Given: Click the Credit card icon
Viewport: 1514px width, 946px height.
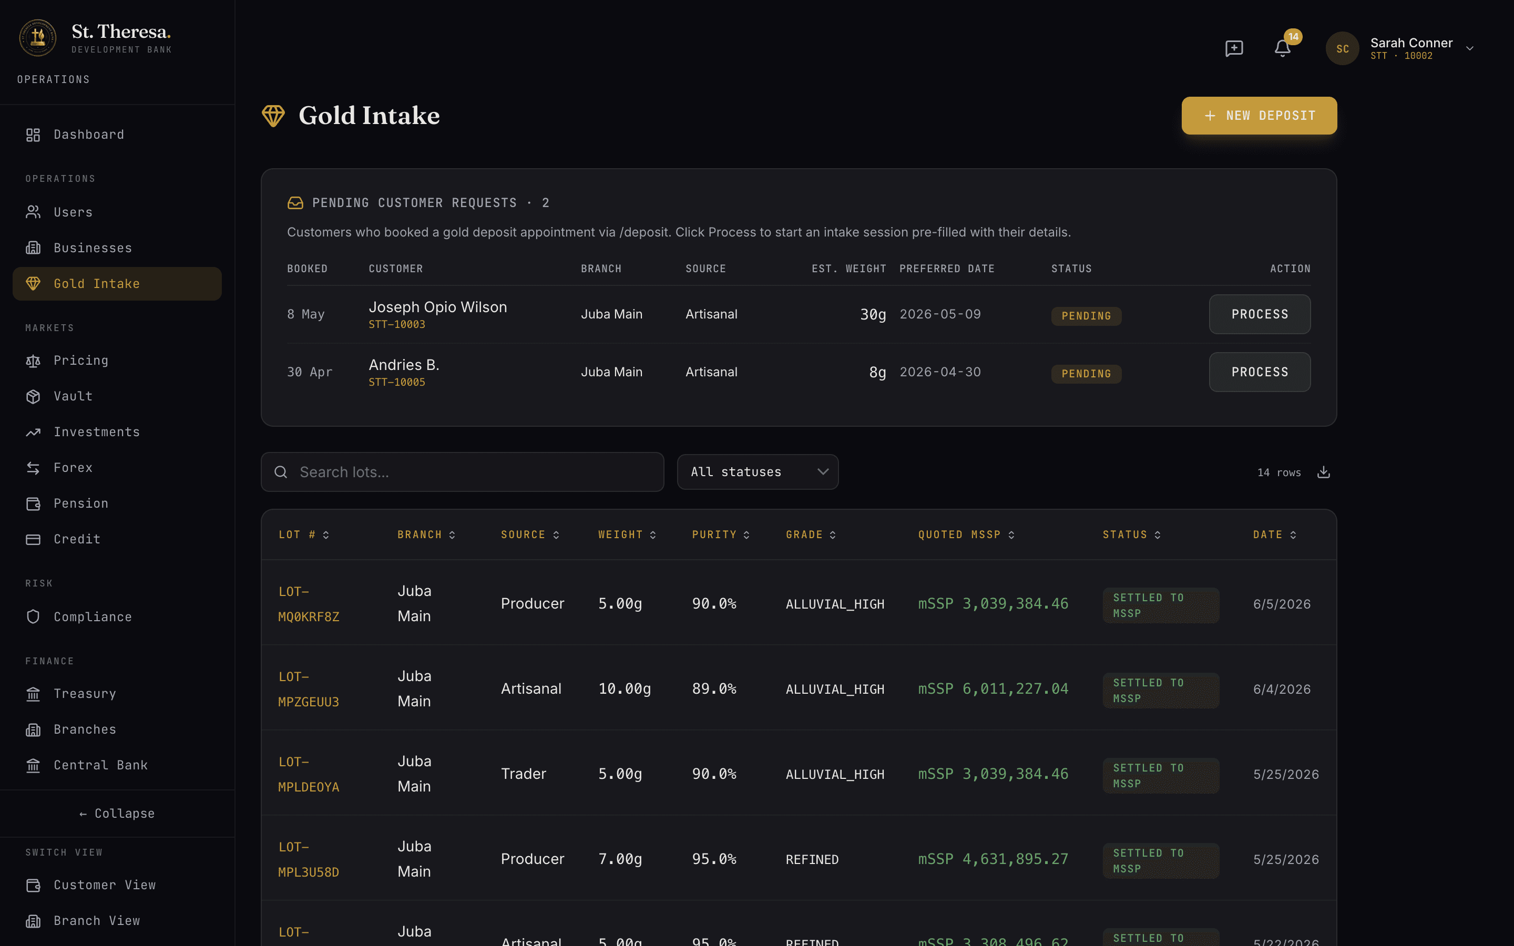Looking at the screenshot, I should coord(33,539).
